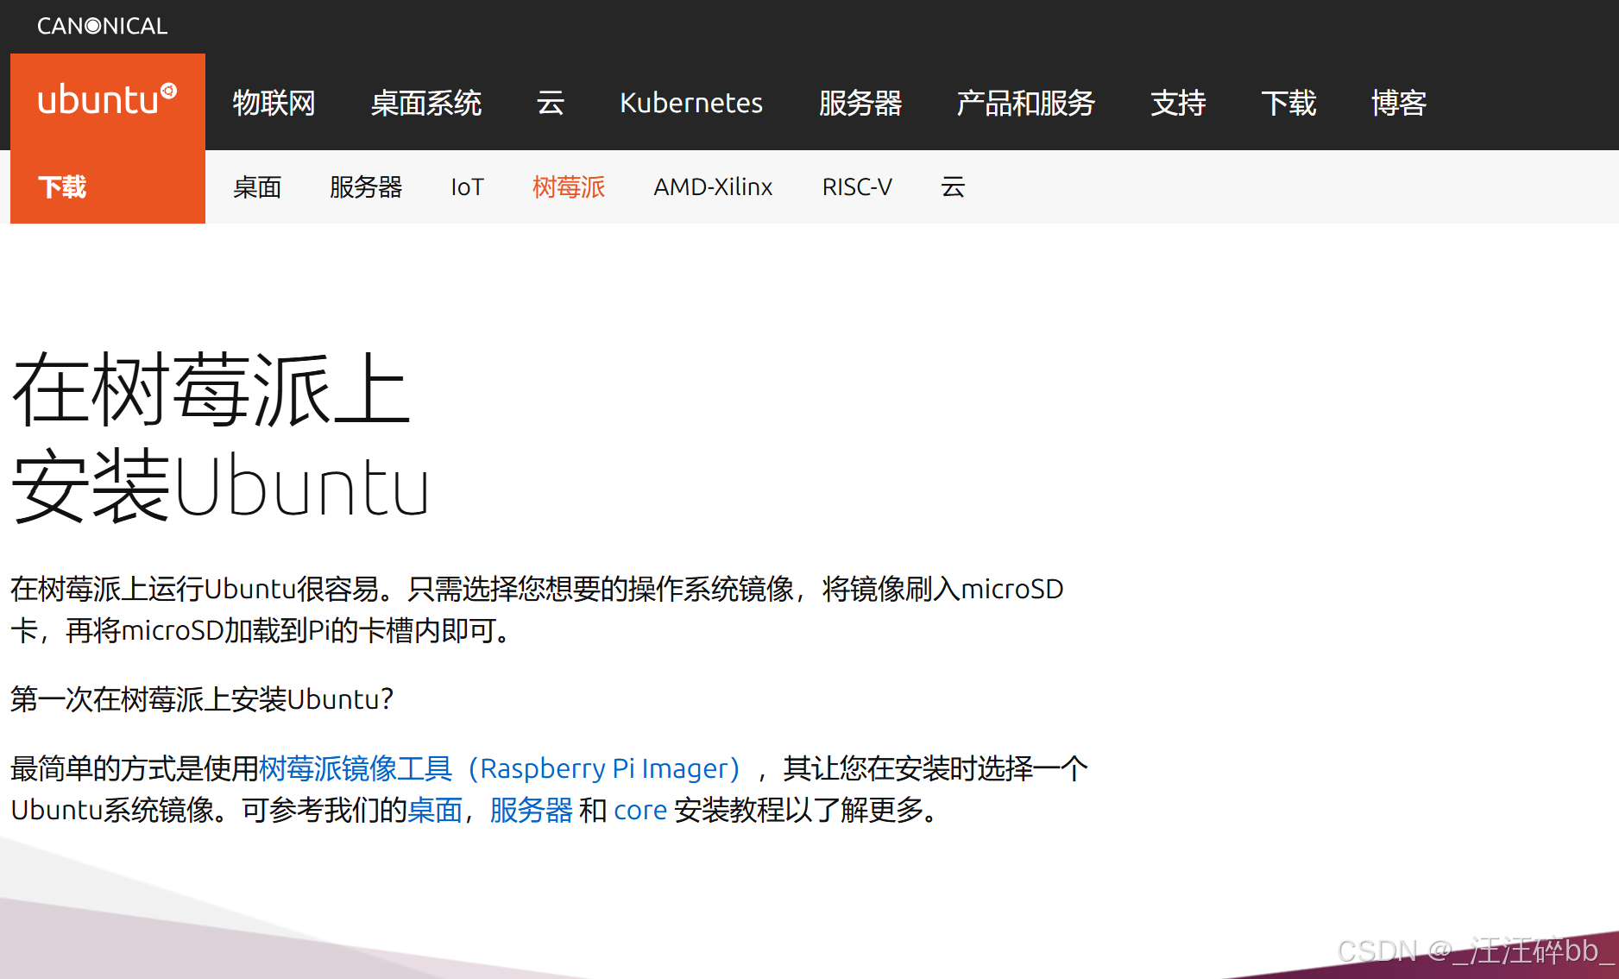Open the 物联网 menu item
This screenshot has width=1619, height=979.
273,104
